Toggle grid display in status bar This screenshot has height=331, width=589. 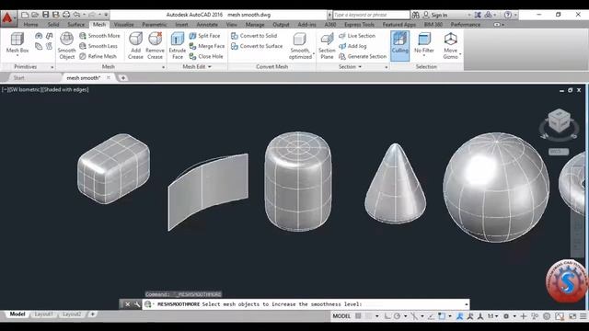(x=358, y=316)
